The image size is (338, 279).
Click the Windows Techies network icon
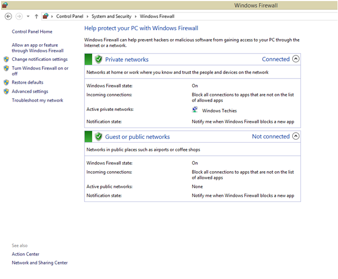click(195, 110)
